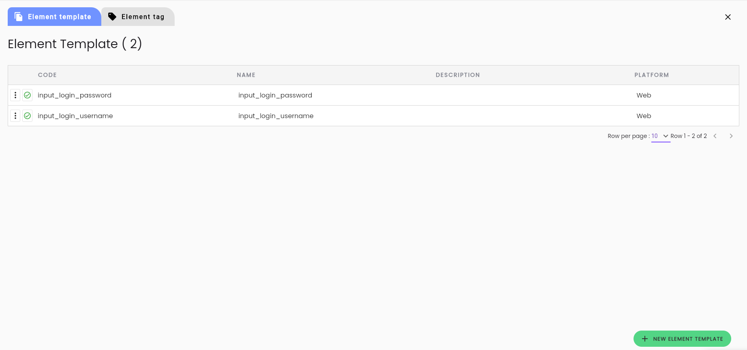Click the green check icon on input_login_password

coord(28,95)
